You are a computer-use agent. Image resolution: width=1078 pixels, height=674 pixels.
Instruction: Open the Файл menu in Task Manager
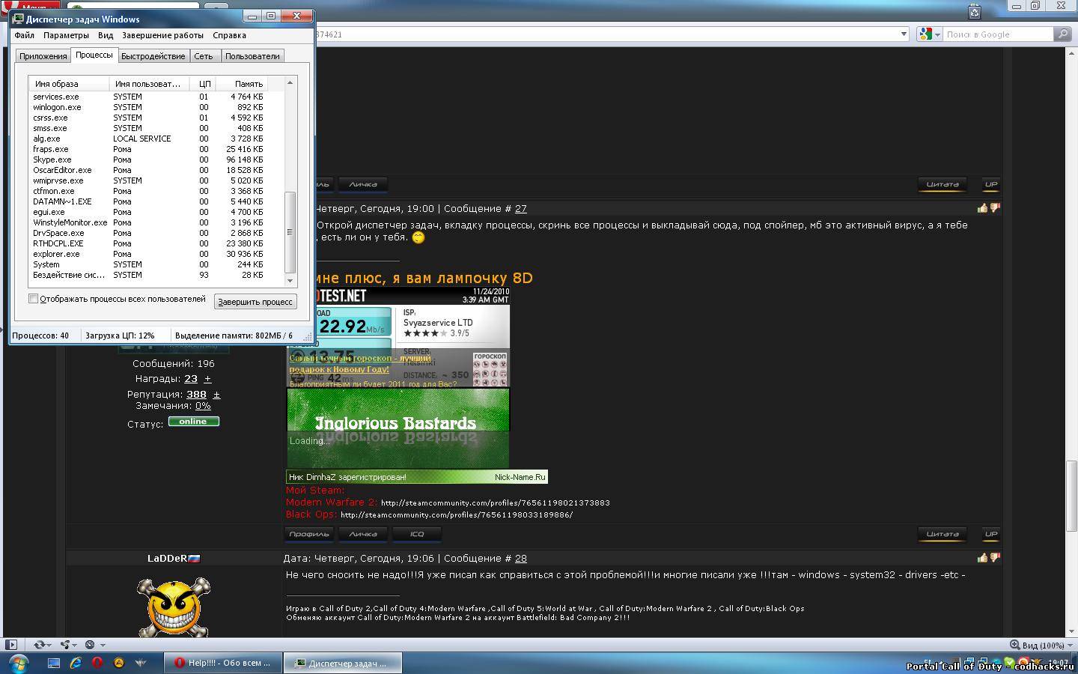pyautogui.click(x=24, y=35)
